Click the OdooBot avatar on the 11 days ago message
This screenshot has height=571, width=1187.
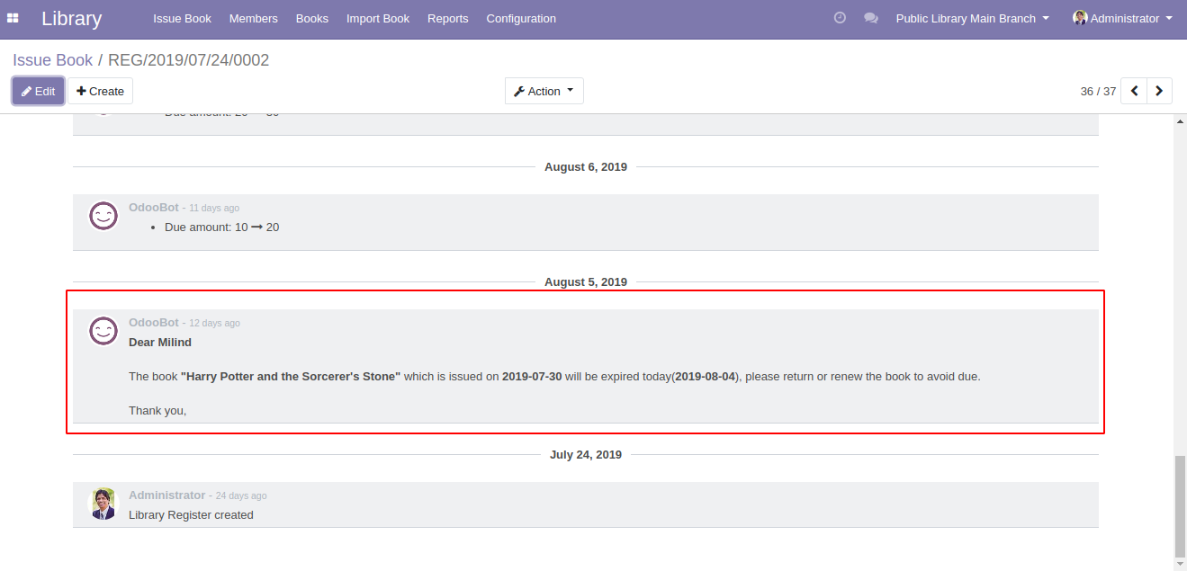(x=103, y=216)
